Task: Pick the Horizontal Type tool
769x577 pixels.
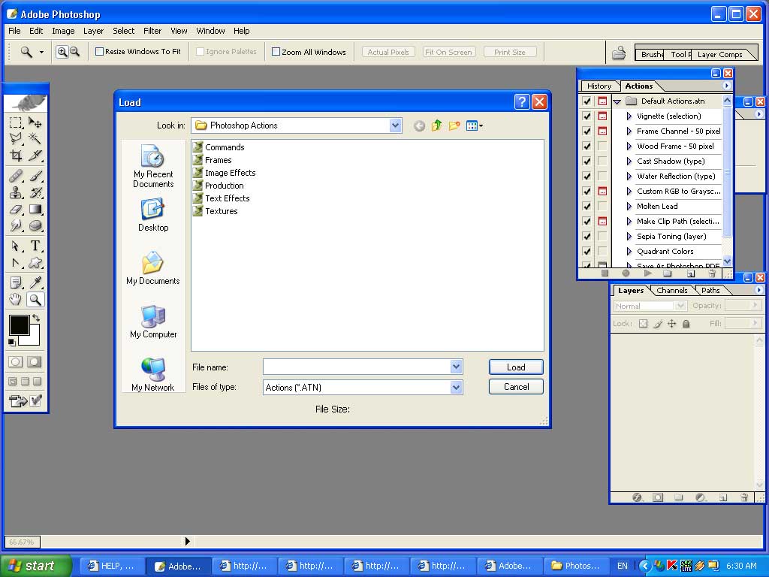Action: [x=35, y=246]
